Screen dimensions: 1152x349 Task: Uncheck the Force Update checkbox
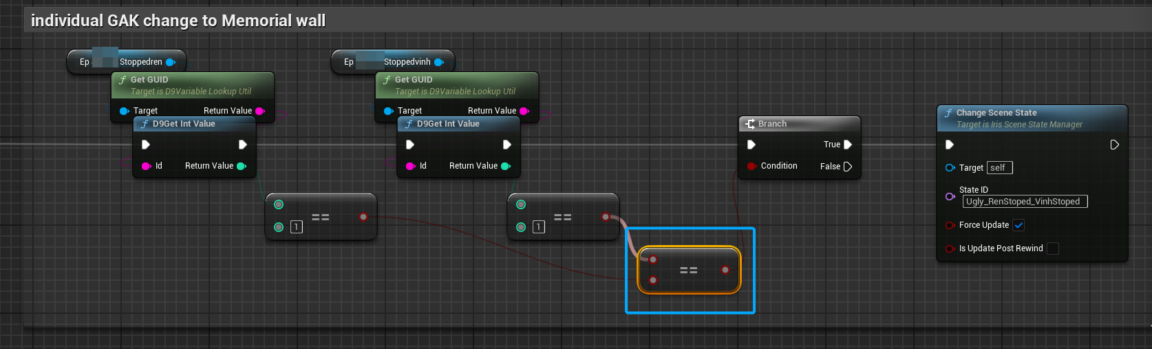click(1018, 225)
